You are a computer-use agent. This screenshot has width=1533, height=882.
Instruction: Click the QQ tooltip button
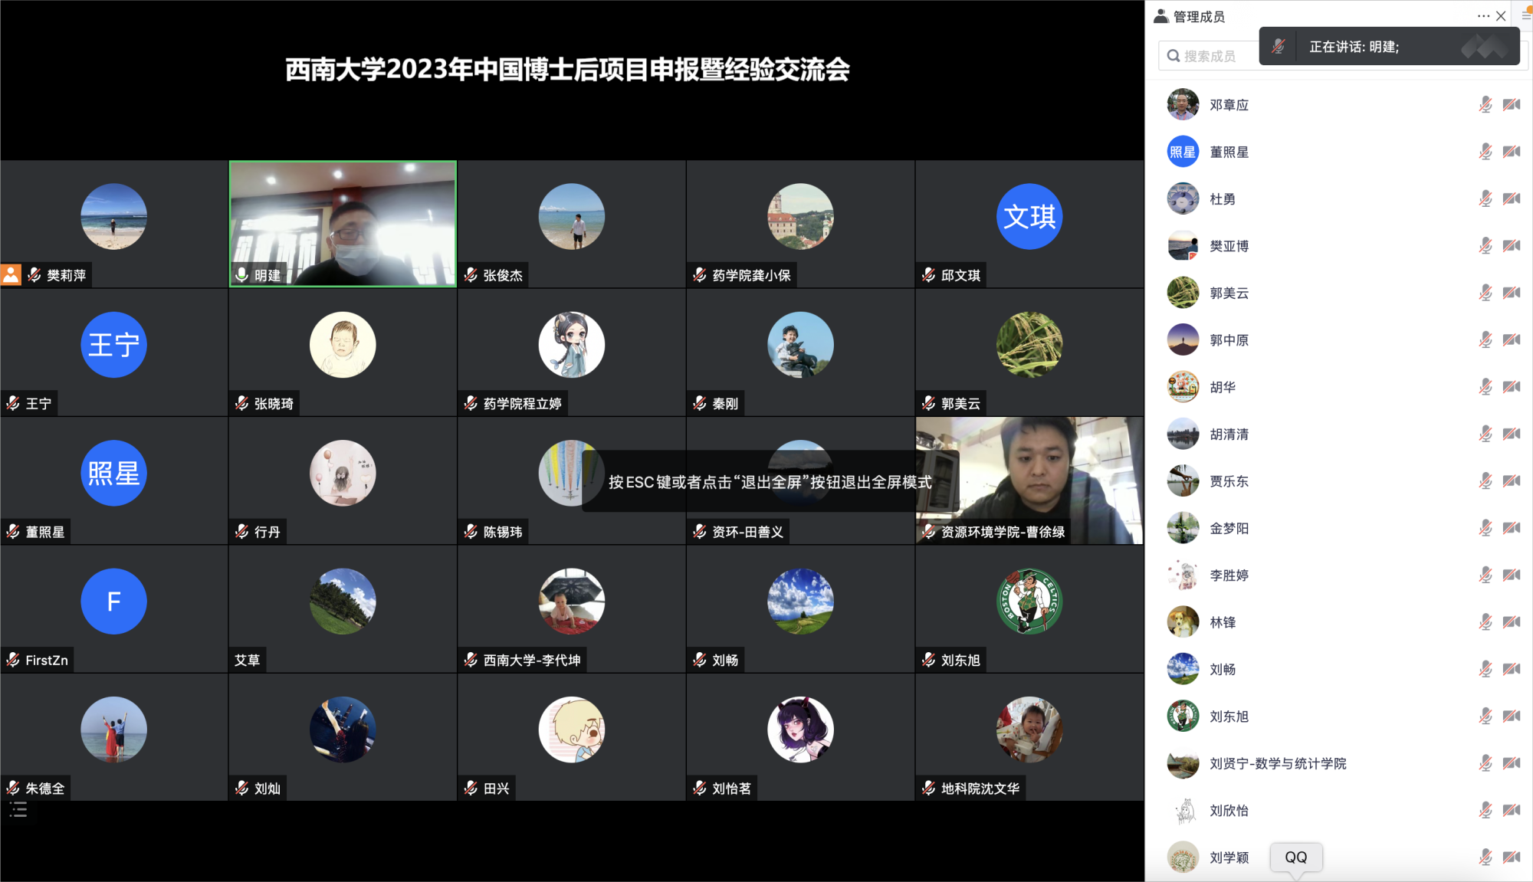[1295, 857]
